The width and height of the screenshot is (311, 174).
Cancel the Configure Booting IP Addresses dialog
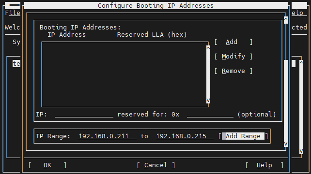pyautogui.click(x=156, y=165)
